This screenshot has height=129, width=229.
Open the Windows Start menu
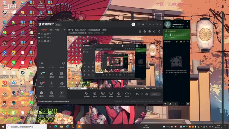click(x=3, y=126)
